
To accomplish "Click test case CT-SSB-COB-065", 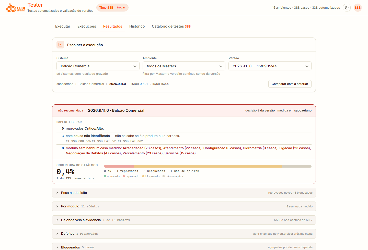I will [x=78, y=141].
